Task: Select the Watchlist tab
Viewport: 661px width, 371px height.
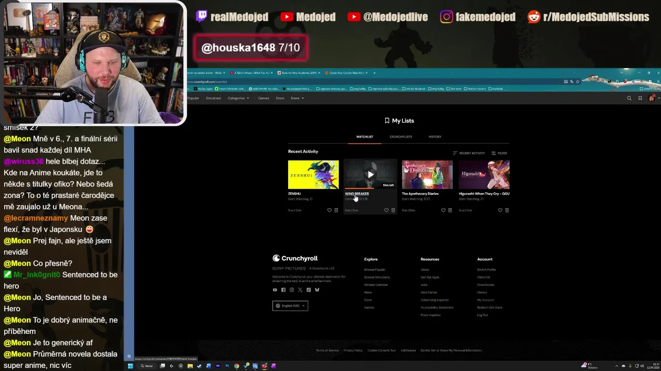Action: 365,137
